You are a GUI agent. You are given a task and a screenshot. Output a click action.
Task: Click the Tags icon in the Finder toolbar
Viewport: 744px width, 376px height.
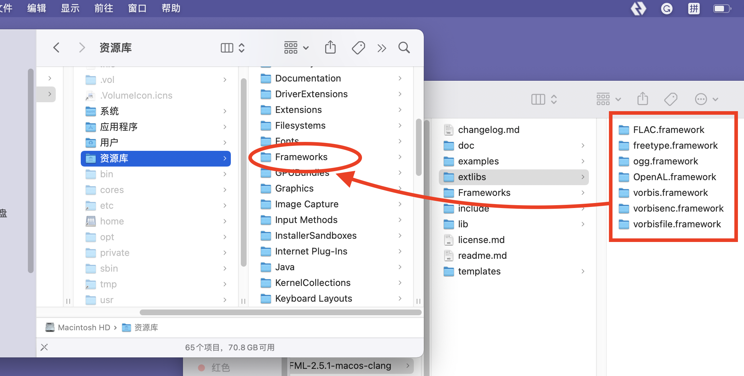point(358,47)
